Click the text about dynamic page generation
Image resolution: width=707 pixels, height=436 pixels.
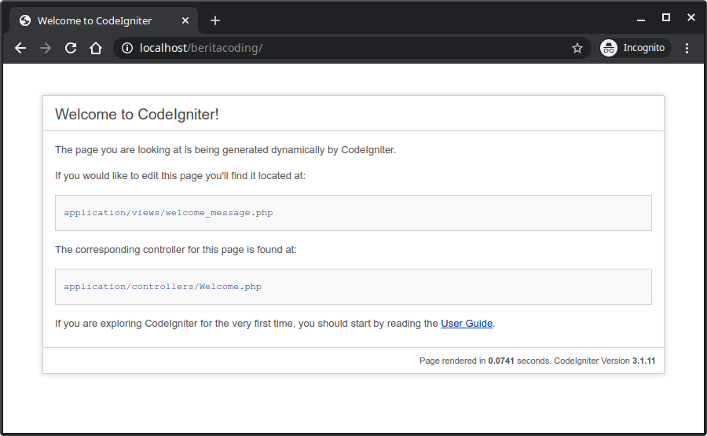coord(225,150)
